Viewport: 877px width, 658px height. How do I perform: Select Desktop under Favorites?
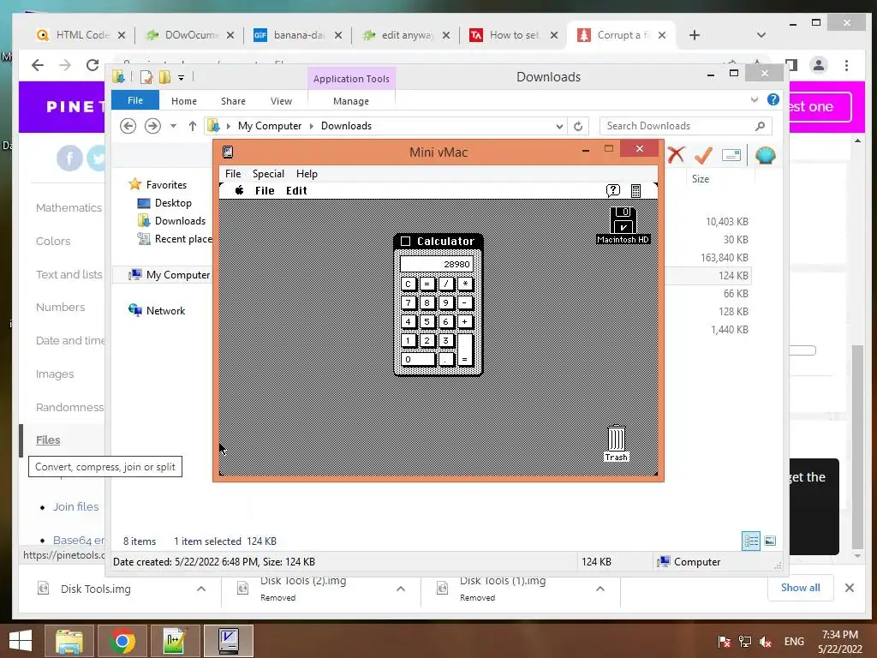[173, 202]
